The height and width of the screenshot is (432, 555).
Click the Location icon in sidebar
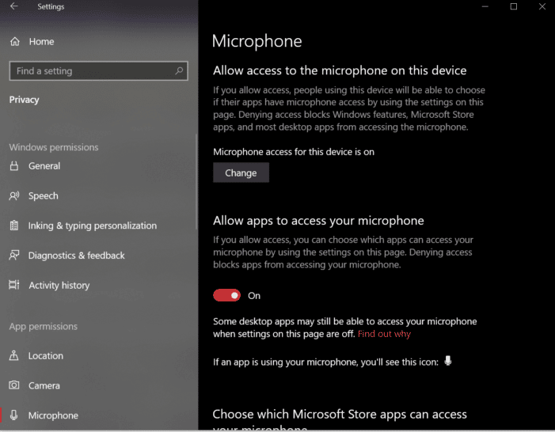(x=14, y=356)
